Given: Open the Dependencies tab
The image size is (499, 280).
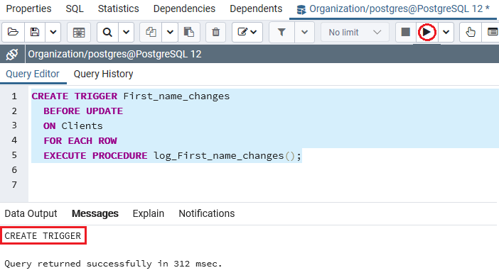Looking at the screenshot, I should (184, 9).
